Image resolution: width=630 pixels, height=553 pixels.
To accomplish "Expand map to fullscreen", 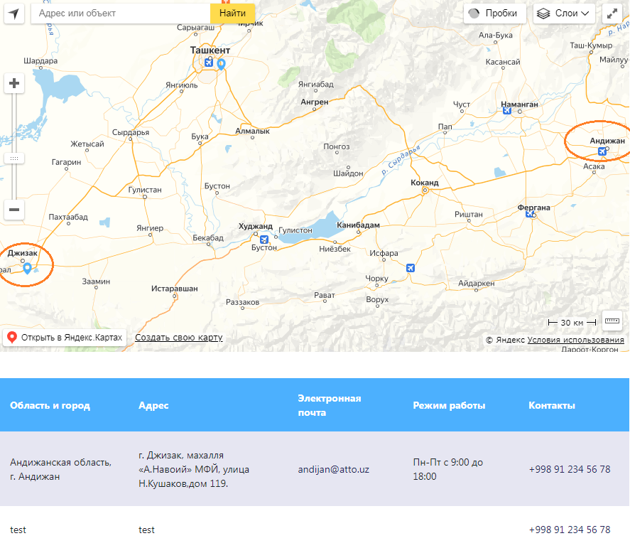I will [612, 14].
